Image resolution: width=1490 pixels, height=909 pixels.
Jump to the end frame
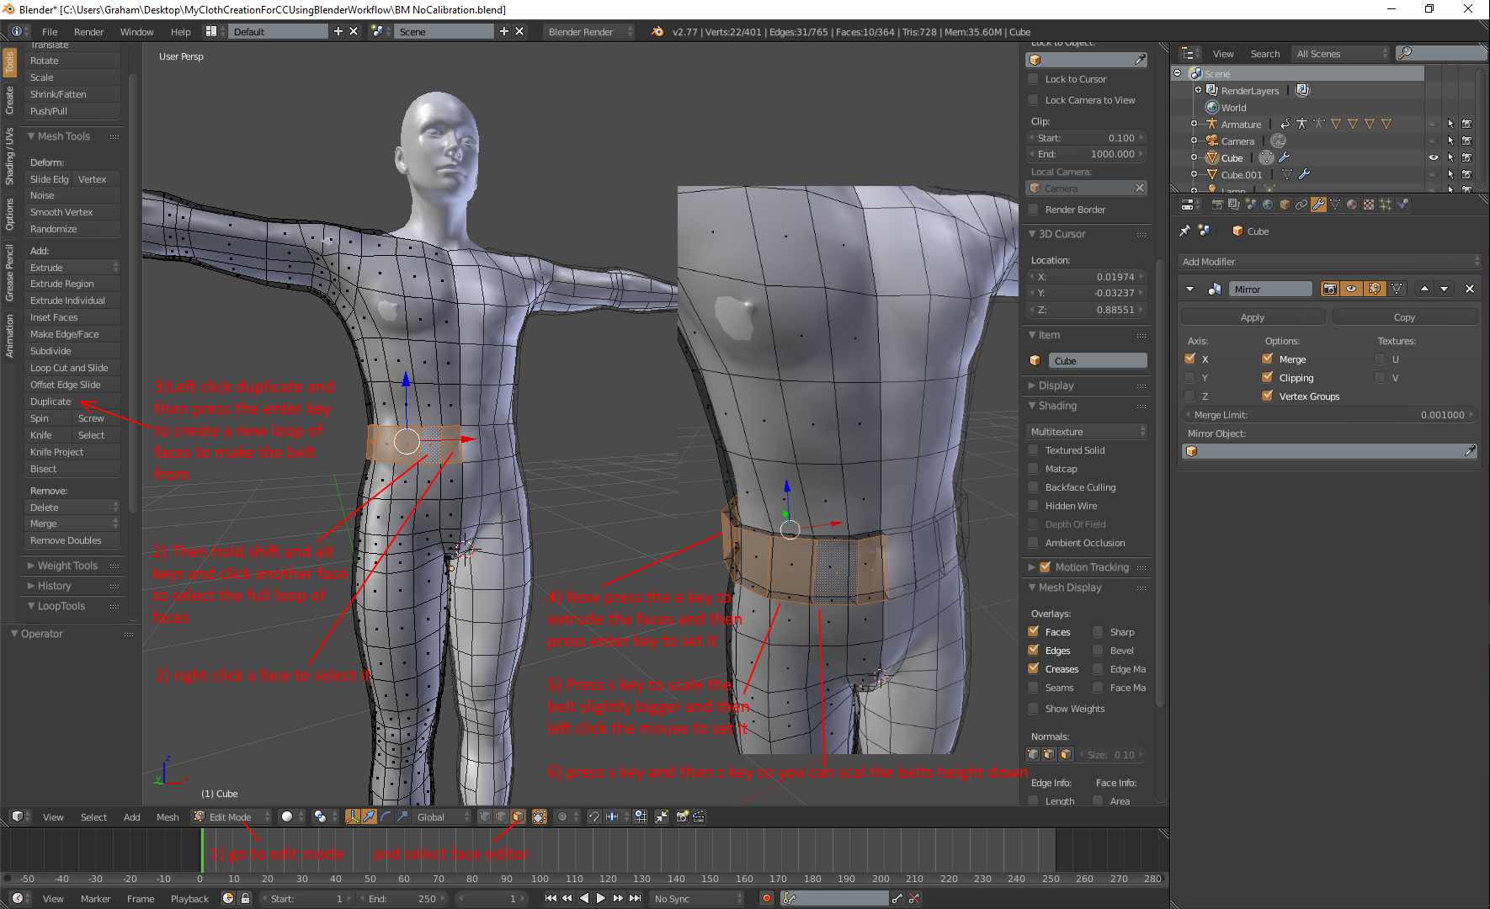tap(636, 898)
